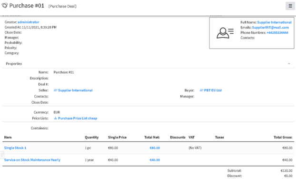The width and height of the screenshot is (296, 179).
Task: Click the price list icon beside Purchase Price List cheap
Action: pos(56,118)
